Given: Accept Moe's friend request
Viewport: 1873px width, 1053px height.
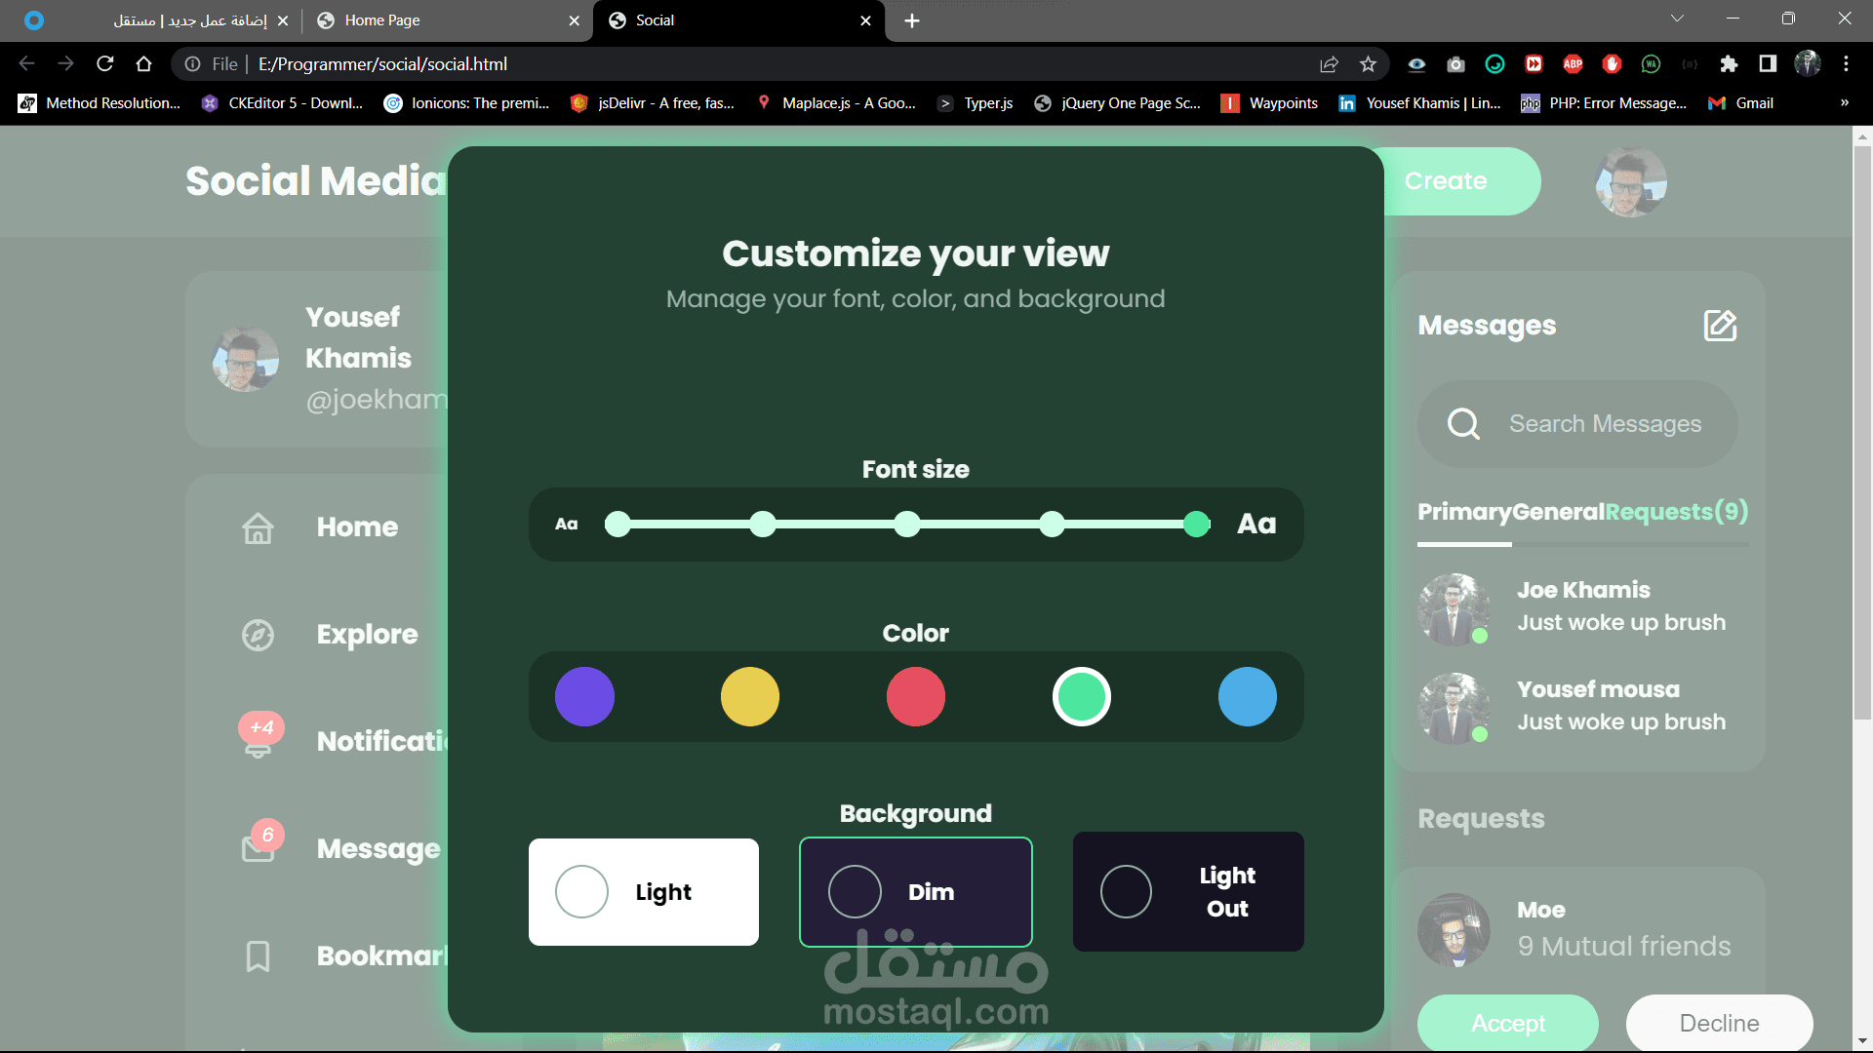Looking at the screenshot, I should pyautogui.click(x=1507, y=1023).
